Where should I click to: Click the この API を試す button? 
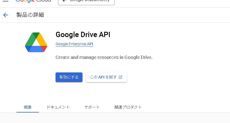pyautogui.click(x=106, y=77)
